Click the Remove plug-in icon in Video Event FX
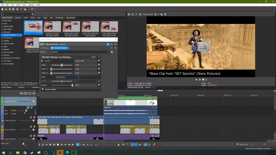This screenshot has height=155, width=276. (x=116, y=48)
